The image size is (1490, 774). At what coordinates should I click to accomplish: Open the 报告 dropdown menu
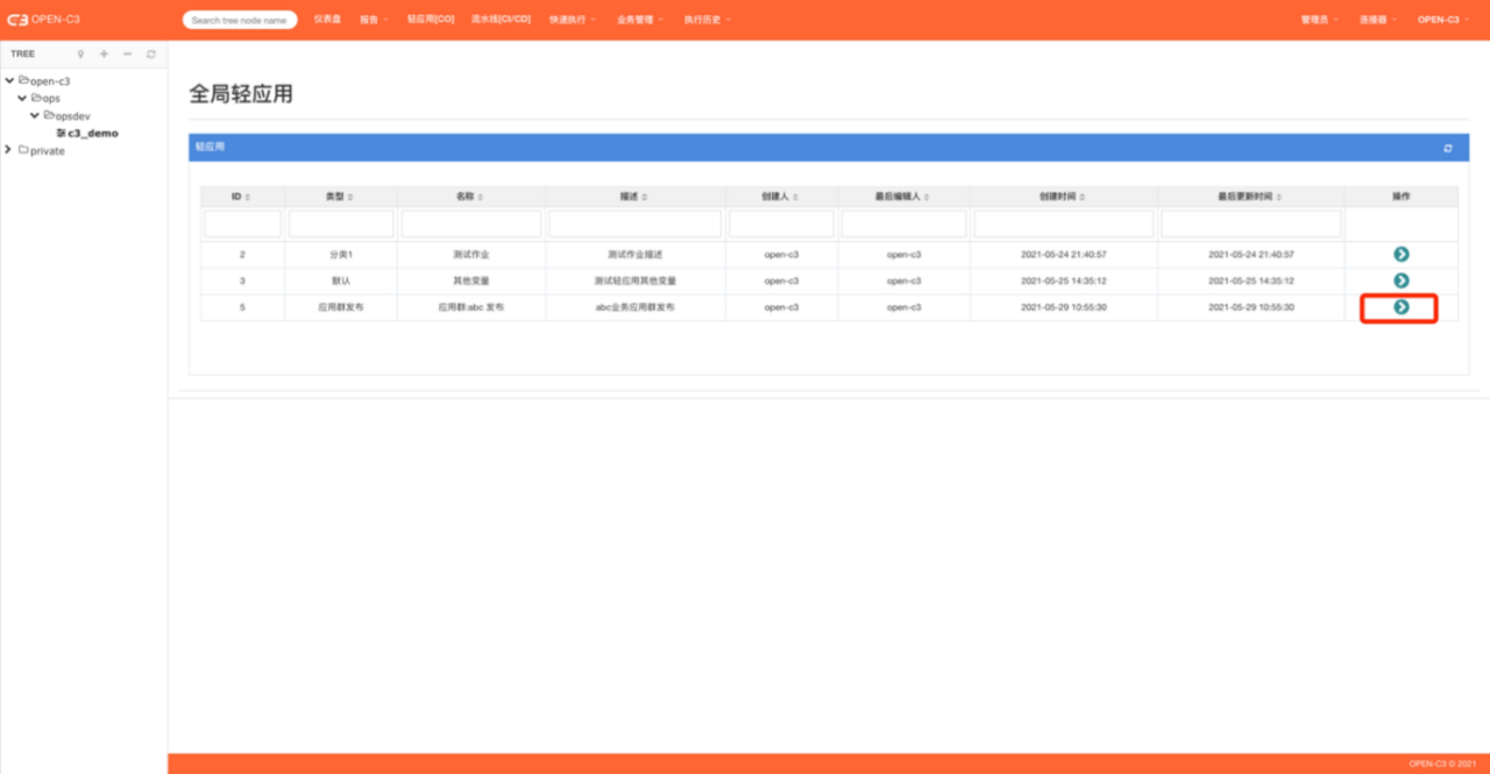click(x=374, y=20)
